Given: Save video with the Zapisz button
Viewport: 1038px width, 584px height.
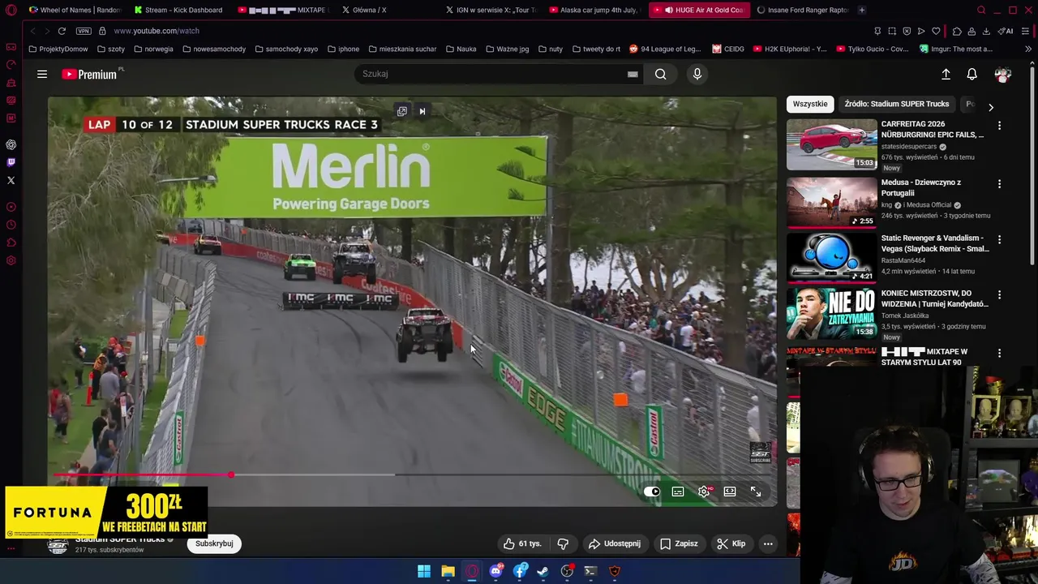Looking at the screenshot, I should (x=679, y=543).
